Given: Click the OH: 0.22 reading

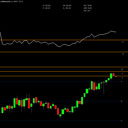Looking at the screenshot, I should [x=88, y=8].
